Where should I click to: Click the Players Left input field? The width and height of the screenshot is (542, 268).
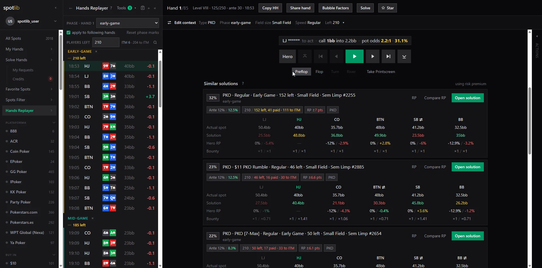point(106,42)
